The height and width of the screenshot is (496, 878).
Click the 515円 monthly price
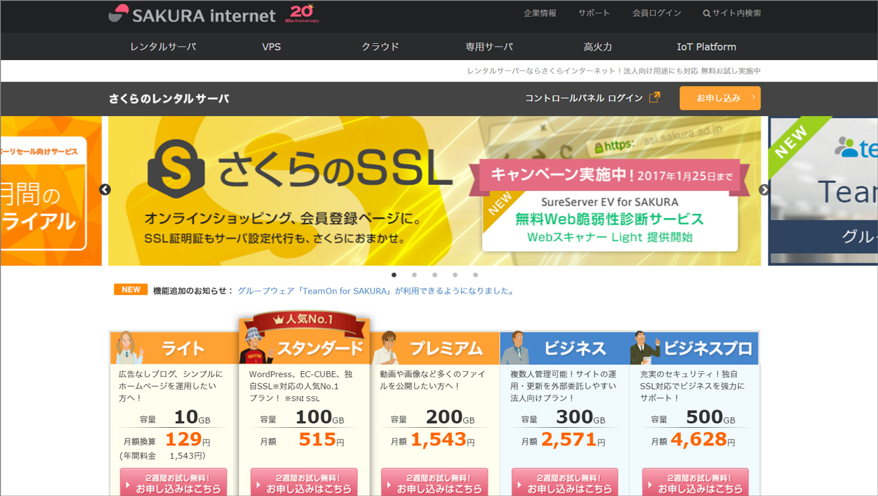321,440
